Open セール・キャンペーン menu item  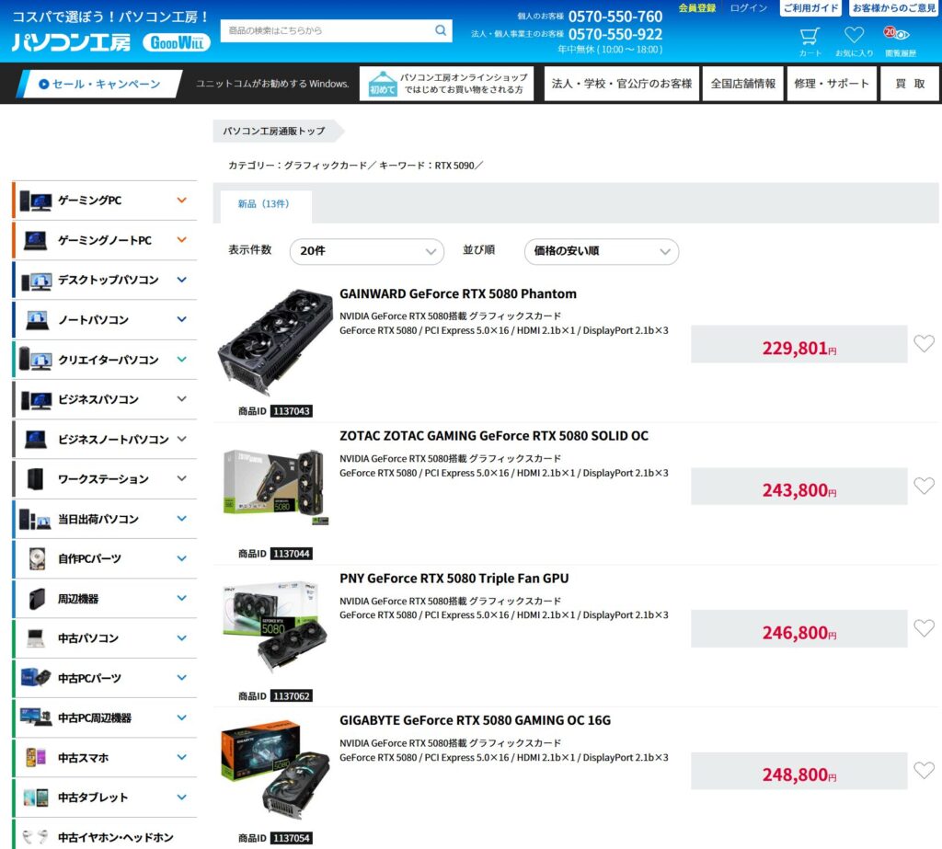[99, 84]
